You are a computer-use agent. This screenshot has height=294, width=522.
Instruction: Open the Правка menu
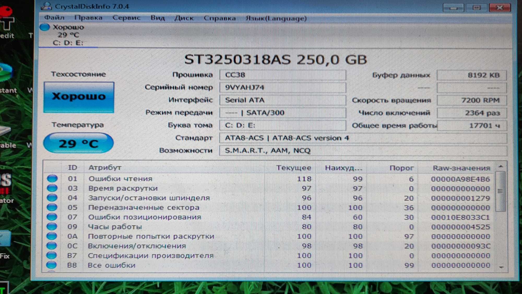[88, 18]
